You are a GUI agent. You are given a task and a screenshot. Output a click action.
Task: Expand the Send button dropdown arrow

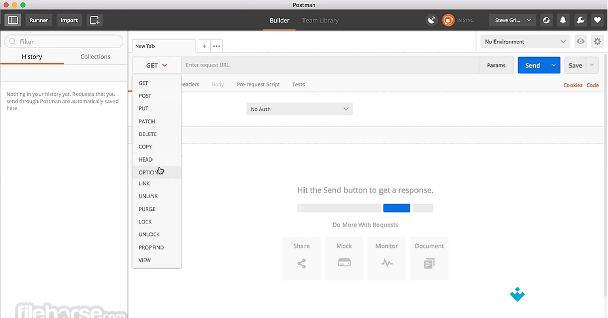pos(553,65)
